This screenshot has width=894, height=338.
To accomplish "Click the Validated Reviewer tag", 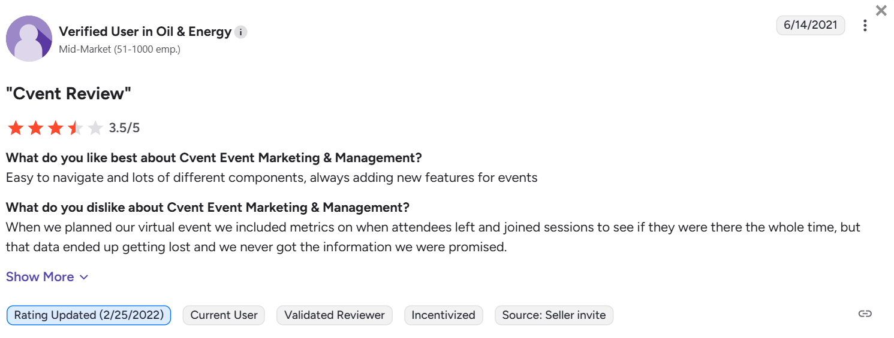I will [x=335, y=315].
